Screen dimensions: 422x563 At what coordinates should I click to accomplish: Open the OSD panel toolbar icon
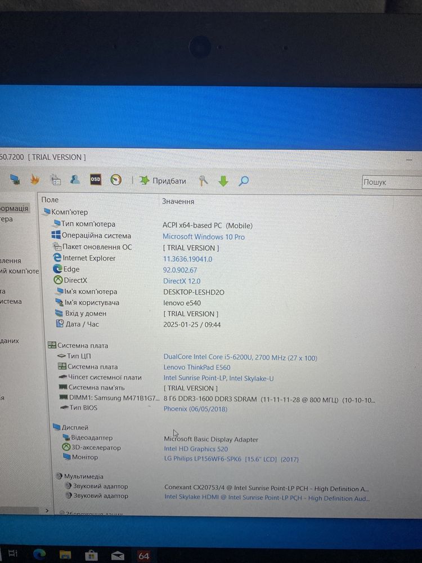95,179
